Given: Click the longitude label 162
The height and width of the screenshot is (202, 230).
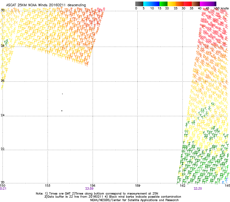Looking at the screenshot, I should coord(183,186).
